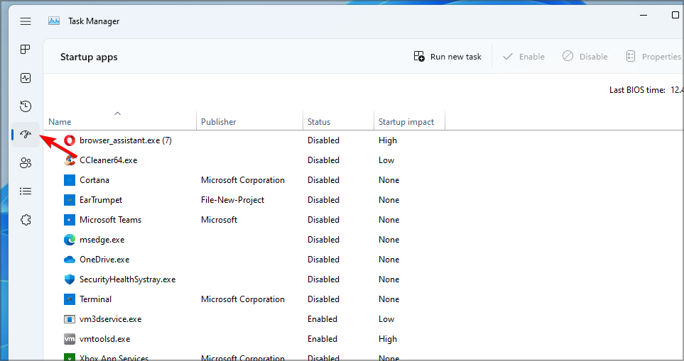The image size is (684, 361).
Task: Click Run new task button
Action: pos(447,57)
